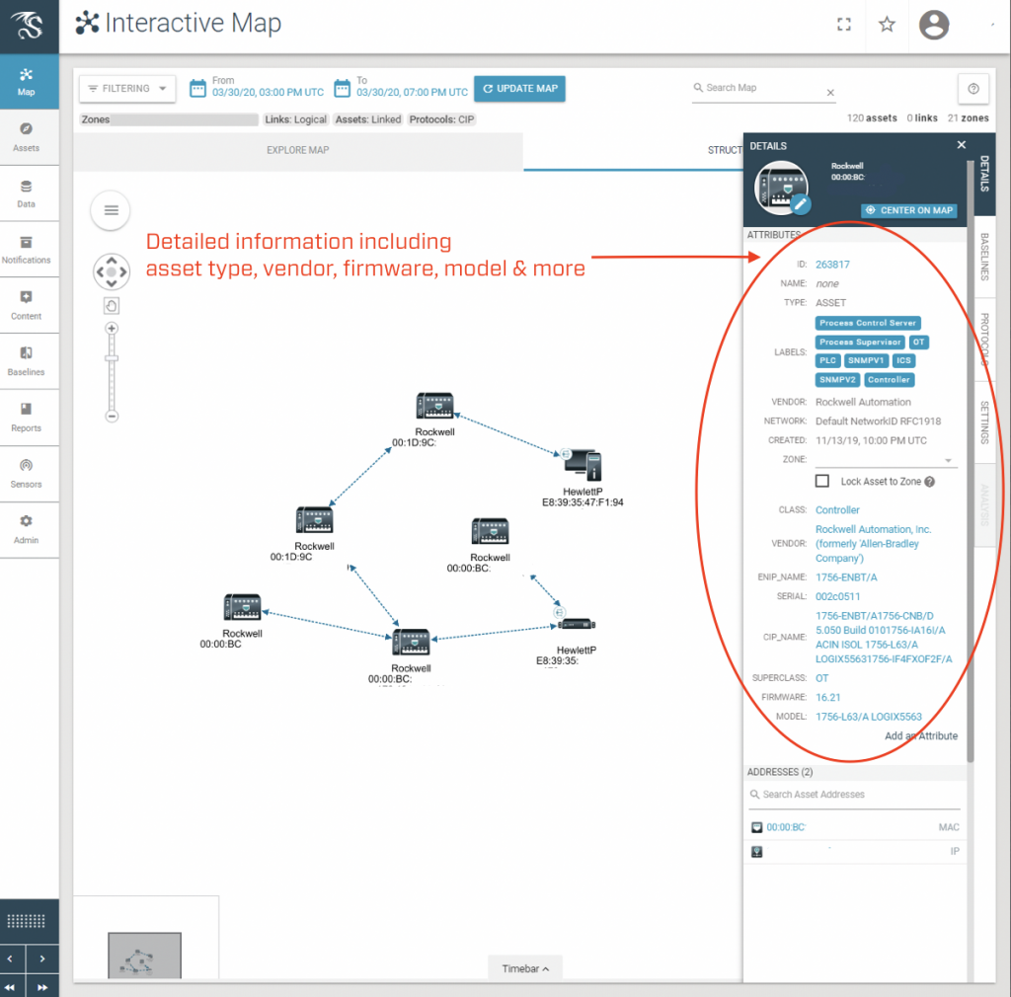The height and width of the screenshot is (997, 1011).
Task: Zoom in with the plus button
Action: pos(112,328)
